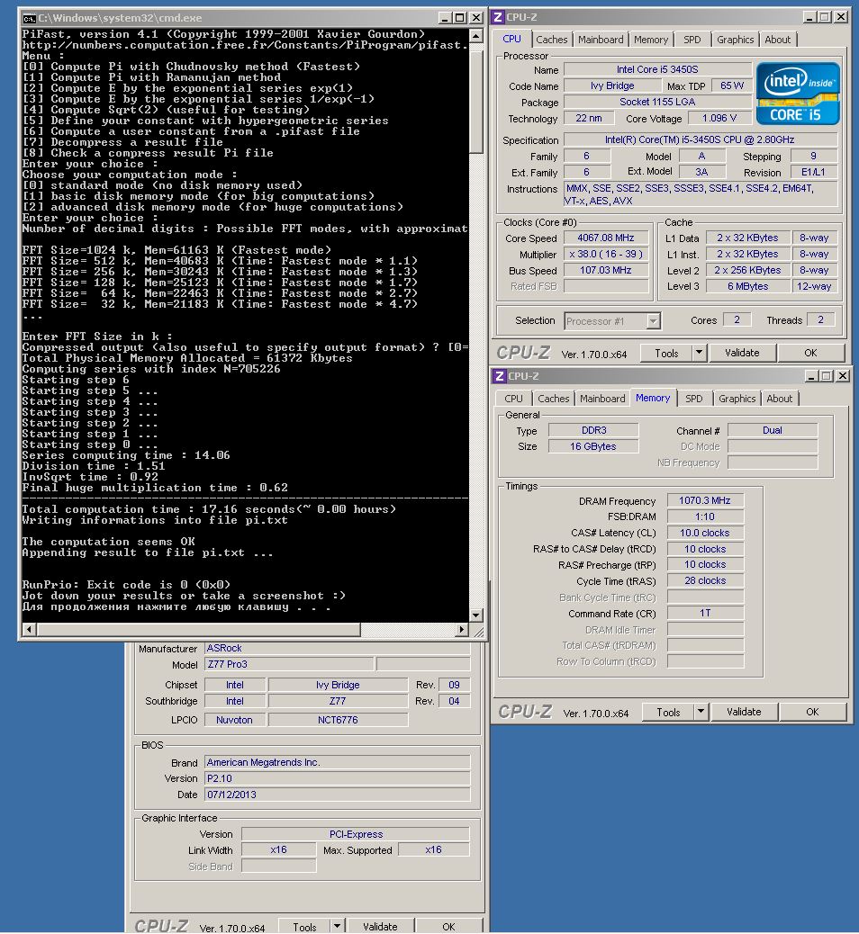
Task: Open the Caches tab in top CPU-Z window
Action: click(551, 40)
